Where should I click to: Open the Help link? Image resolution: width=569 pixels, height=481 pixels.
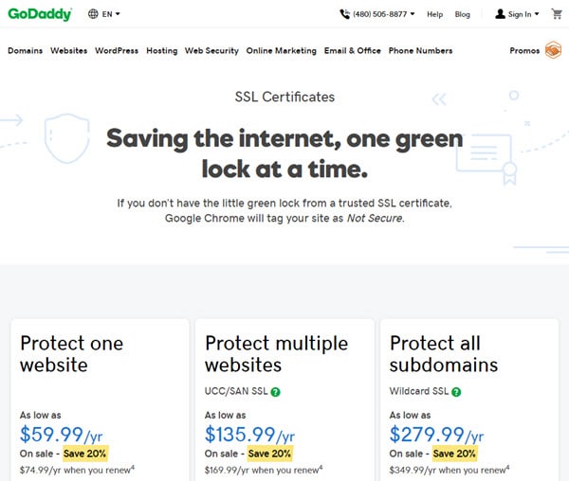(434, 14)
